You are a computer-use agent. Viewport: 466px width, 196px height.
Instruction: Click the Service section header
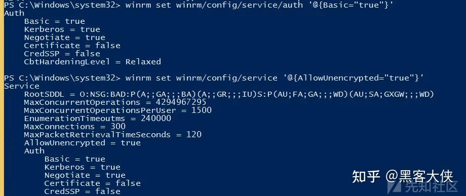[22, 86]
